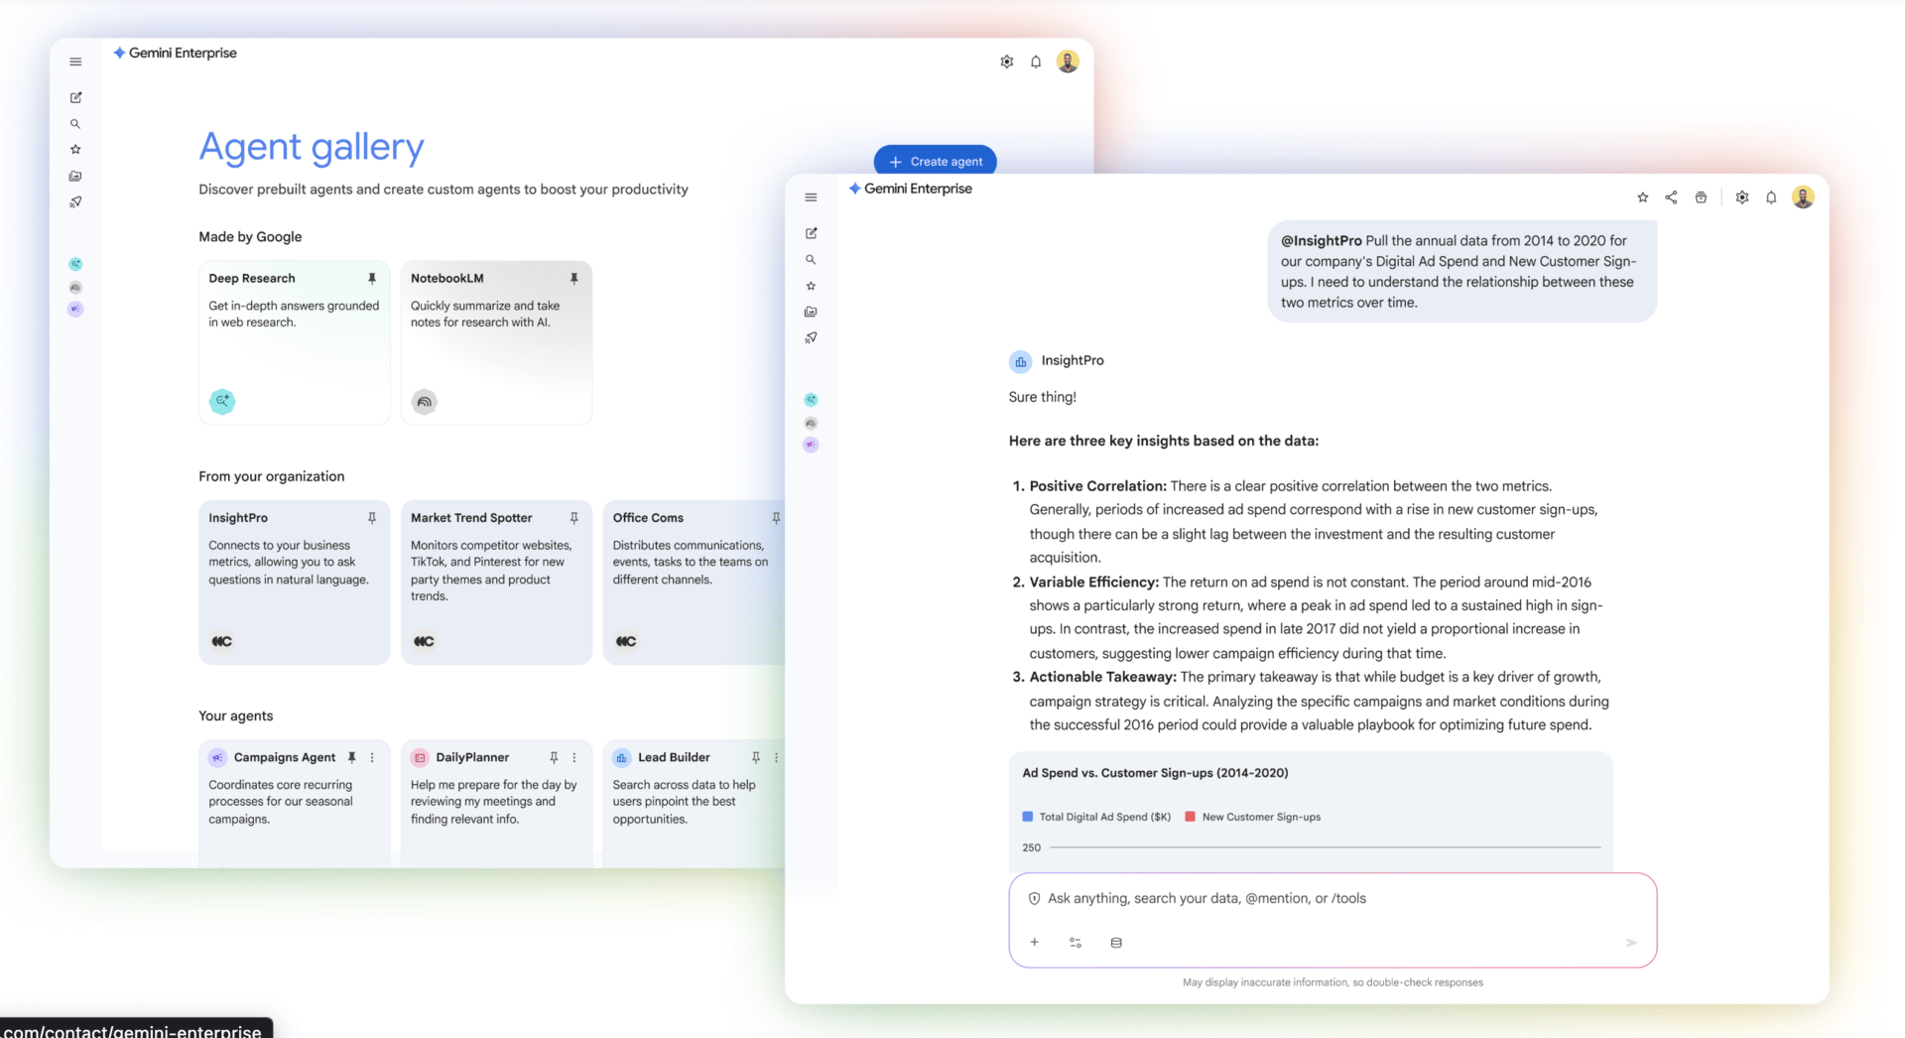Click InsightPro avatar icon in chat reply
This screenshot has width=1905, height=1038.
(1020, 361)
